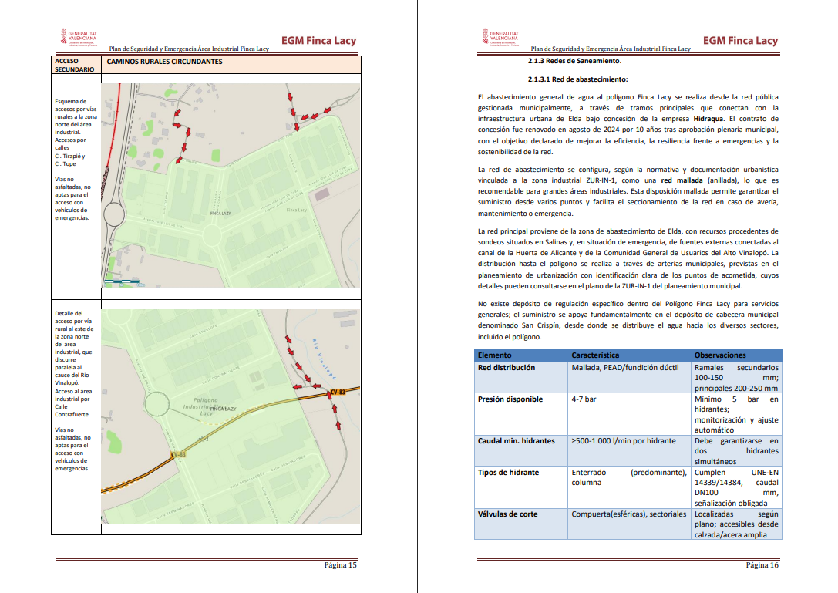Viewport: 838px width, 593px height.
Task: Click the Generalitat Valenciana logo on page 16
Action: [501, 39]
